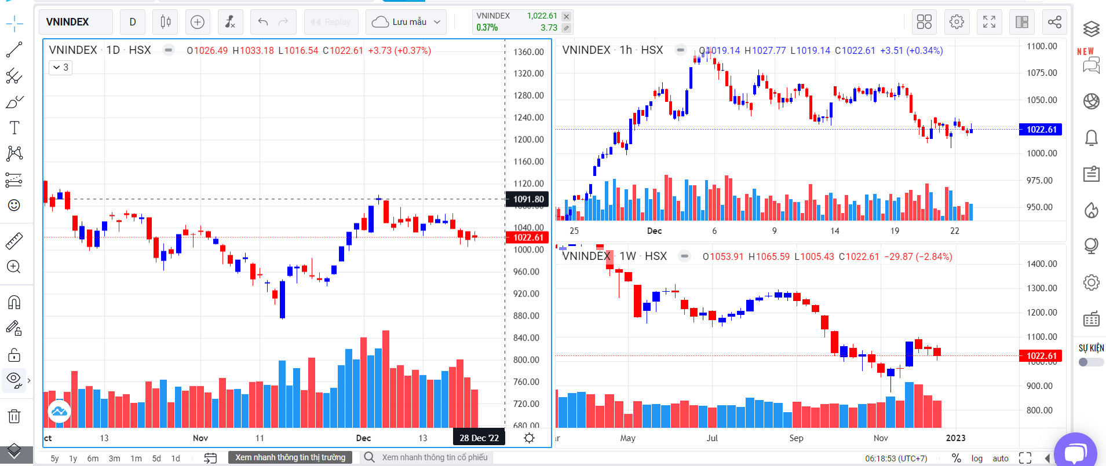1106x466 pixels.
Task: Open the indicators fx menu
Action: pos(230,22)
